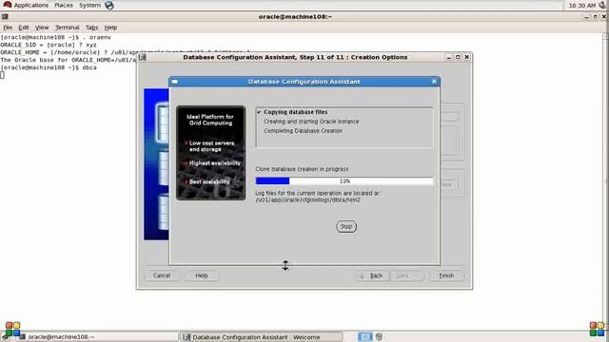This screenshot has height=342, width=609.
Task: Close the DBCA Step 11 window
Action: point(467,57)
